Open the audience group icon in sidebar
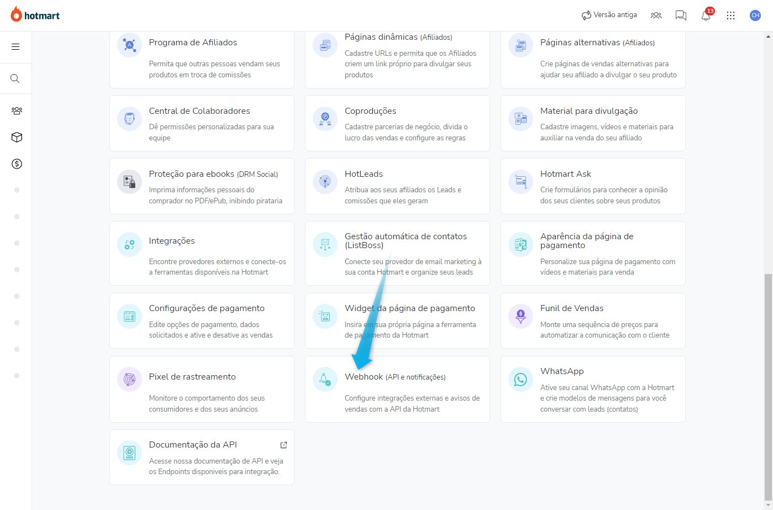This screenshot has height=510, width=773. (x=17, y=111)
